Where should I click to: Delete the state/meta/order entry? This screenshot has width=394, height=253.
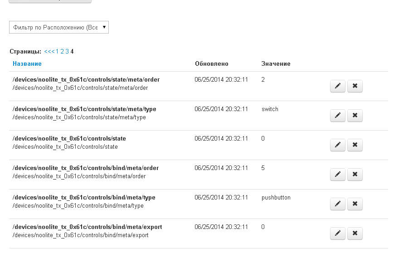point(355,86)
